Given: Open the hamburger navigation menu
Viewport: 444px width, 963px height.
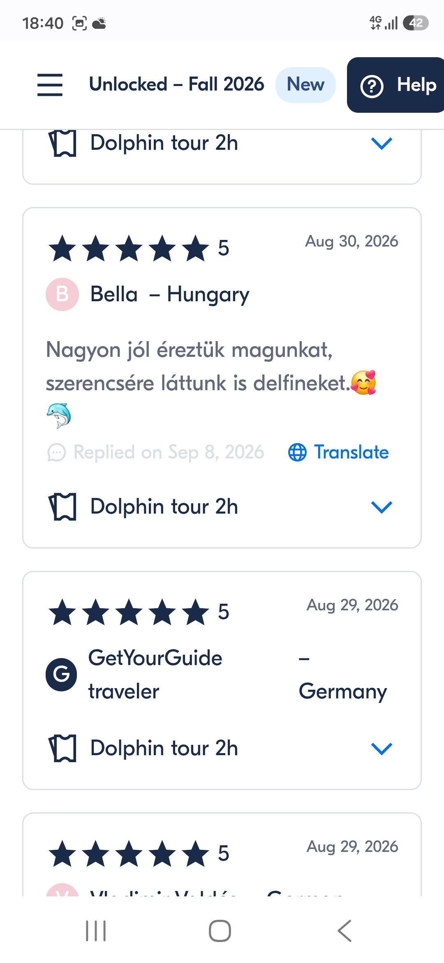Looking at the screenshot, I should click(x=50, y=85).
